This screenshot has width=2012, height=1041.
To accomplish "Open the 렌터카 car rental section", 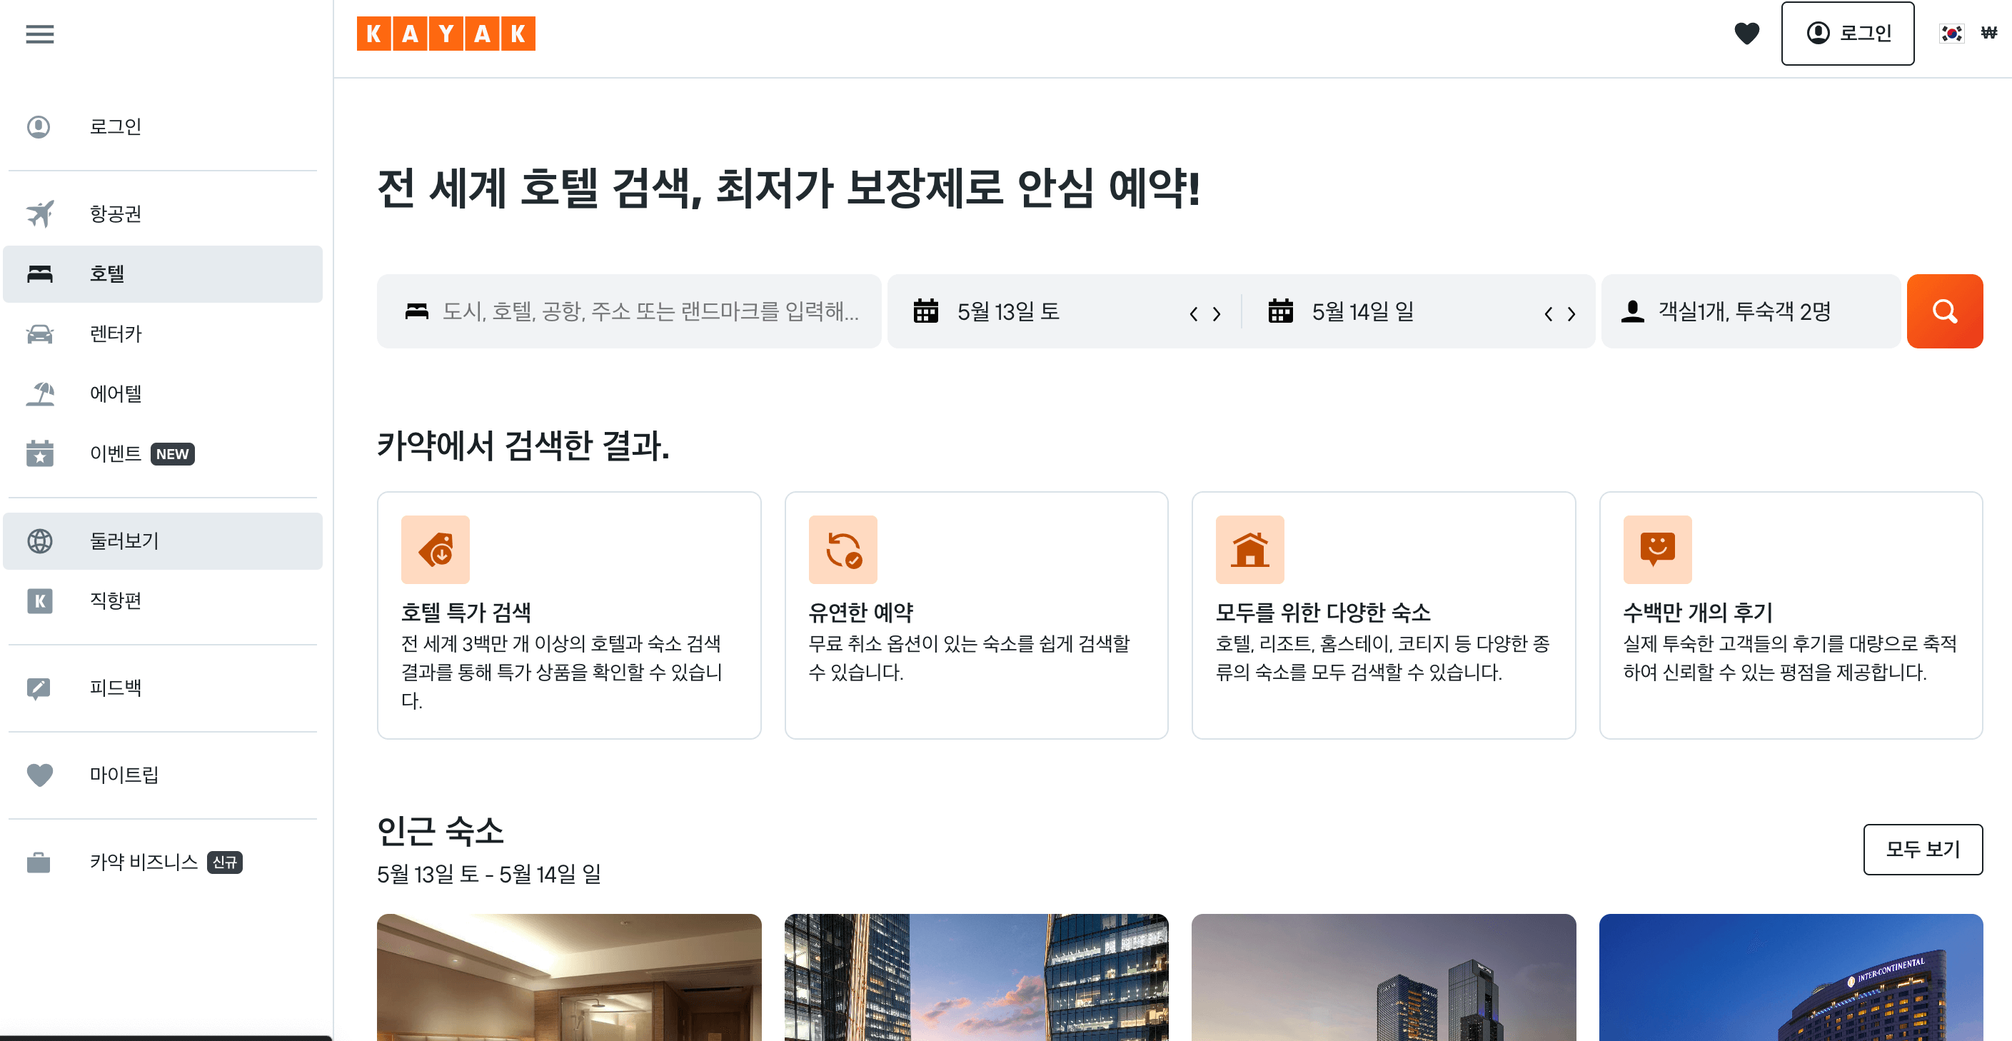I will click(x=40, y=333).
